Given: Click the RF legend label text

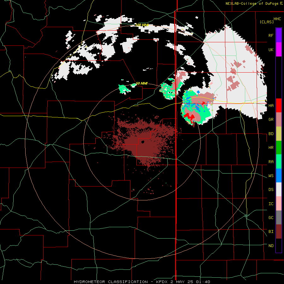Looking at the screenshot, I should click(x=271, y=35).
